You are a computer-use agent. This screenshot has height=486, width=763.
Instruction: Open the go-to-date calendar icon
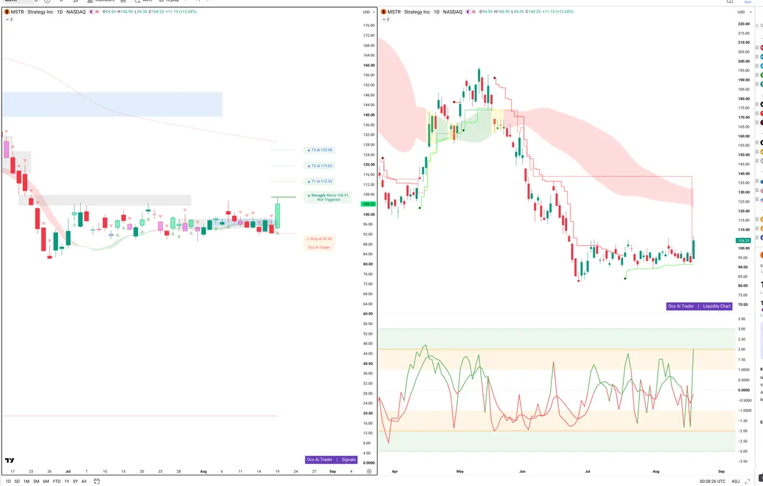[x=97, y=482]
